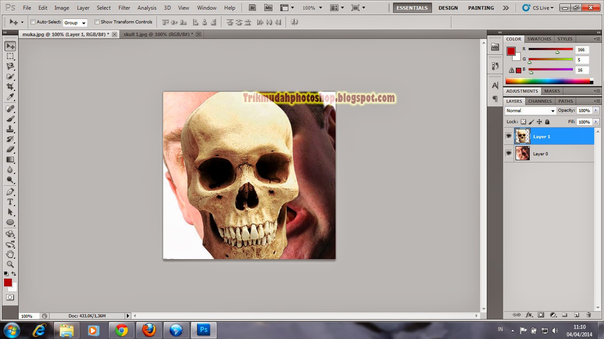604x339 pixels.
Task: Click the foreground color swatch in toolbox
Action: [x=8, y=282]
